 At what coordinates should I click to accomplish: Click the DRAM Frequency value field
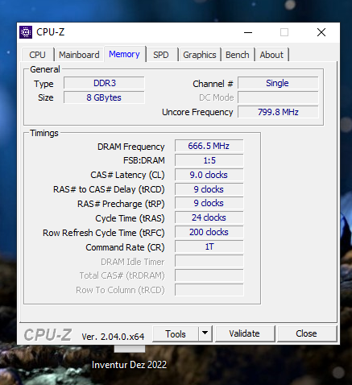click(x=209, y=146)
